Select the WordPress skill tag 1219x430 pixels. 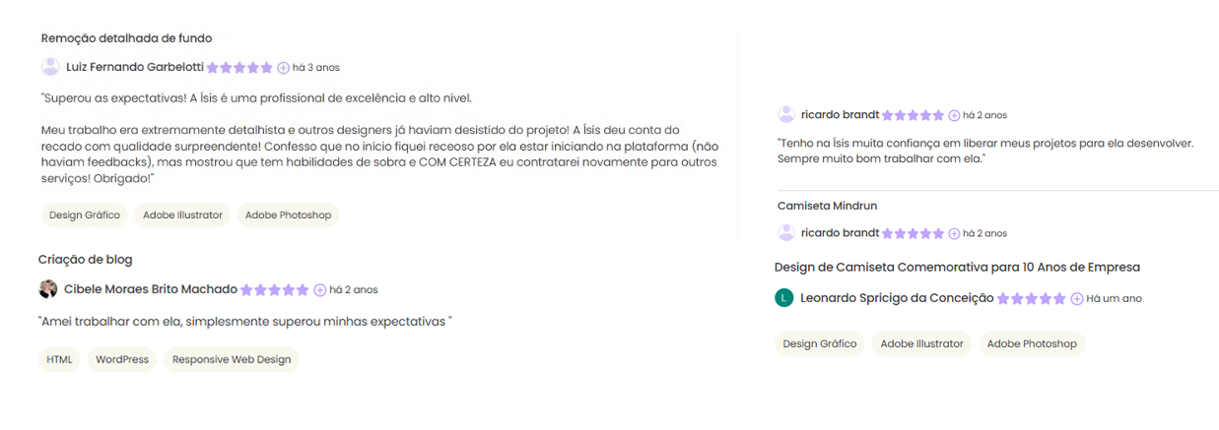click(x=122, y=359)
